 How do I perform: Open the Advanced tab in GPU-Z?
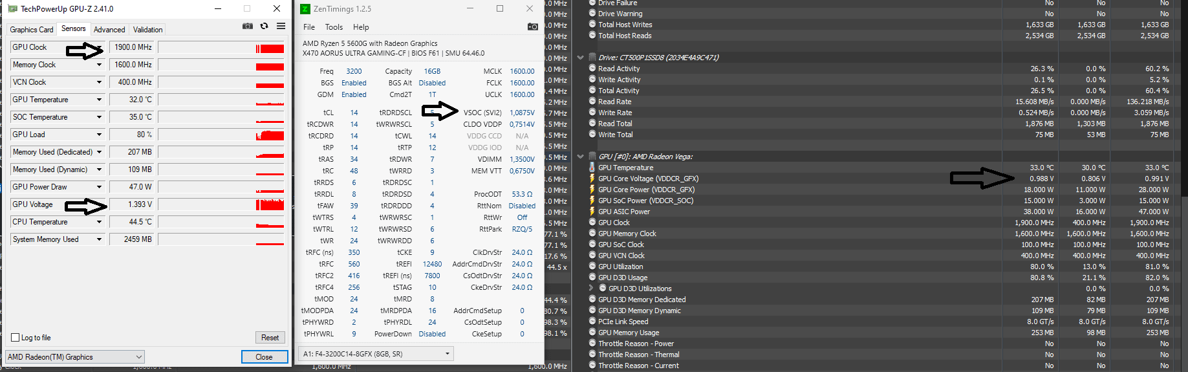point(109,30)
